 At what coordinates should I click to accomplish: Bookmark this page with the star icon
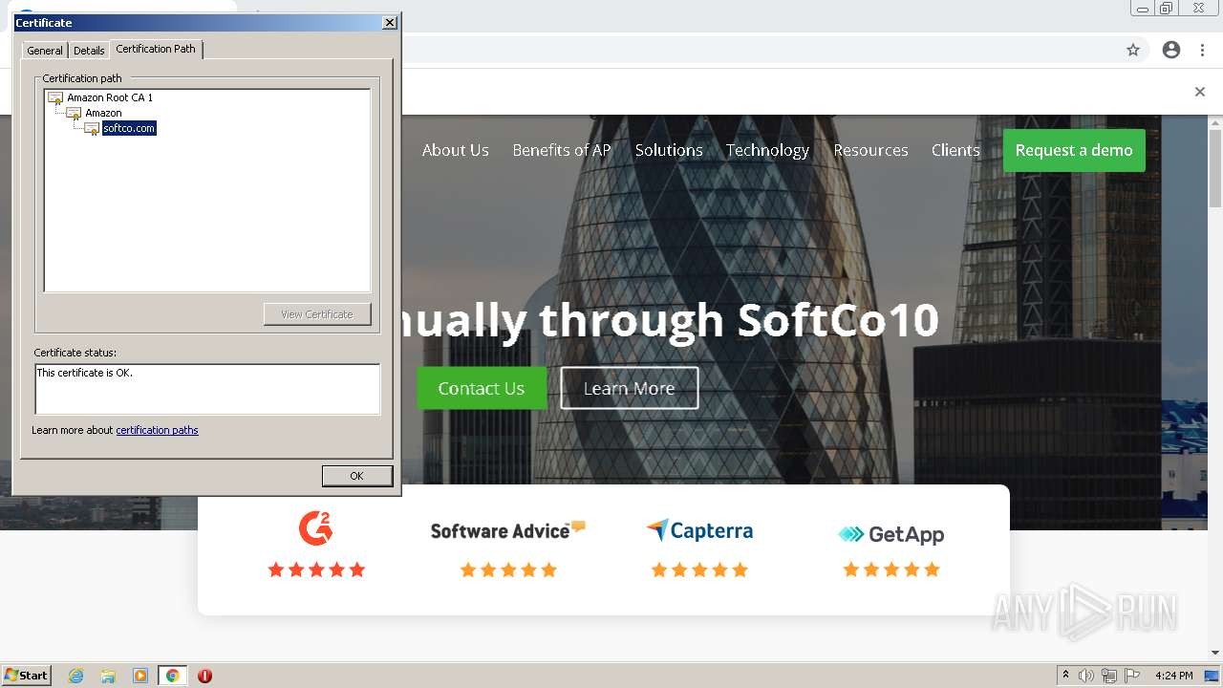(x=1133, y=50)
